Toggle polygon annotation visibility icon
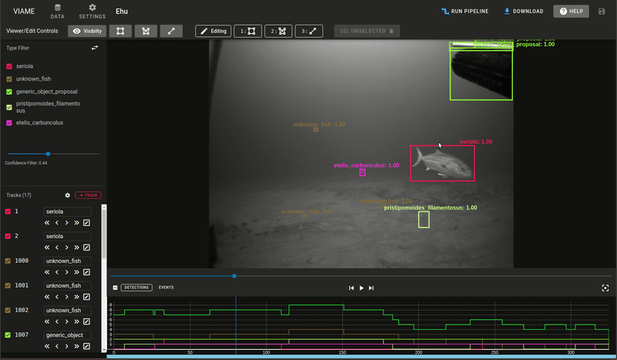Screen dimensions: 617x360 coord(146,31)
